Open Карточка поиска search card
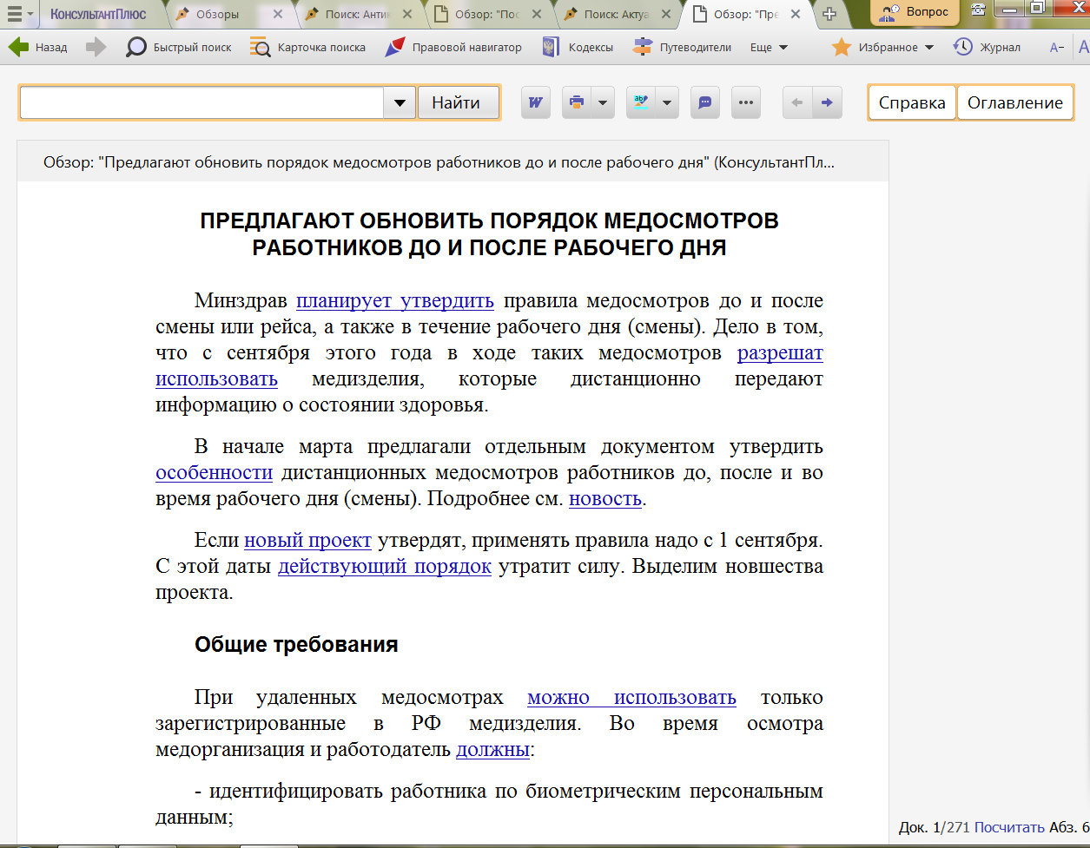1090x848 pixels. coord(307,47)
